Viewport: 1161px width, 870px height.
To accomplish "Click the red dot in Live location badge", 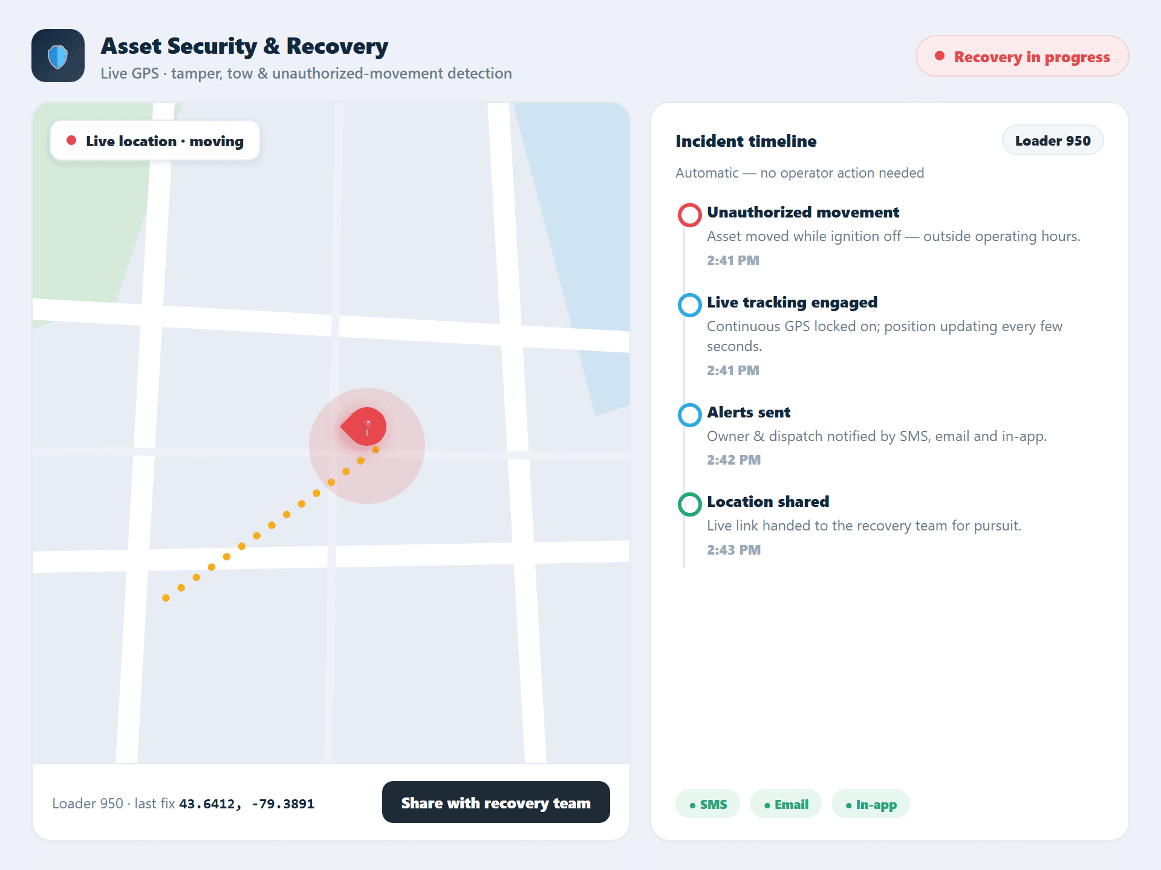I will tap(71, 141).
